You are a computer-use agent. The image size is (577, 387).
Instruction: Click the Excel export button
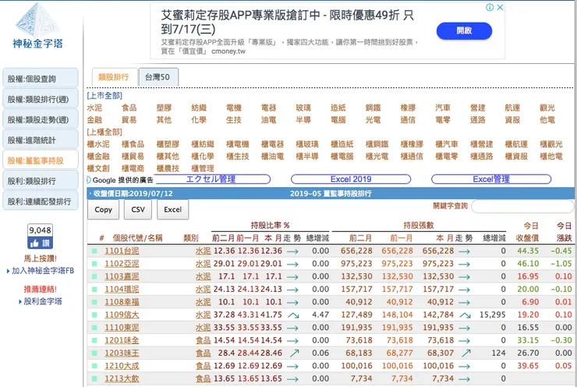172,210
